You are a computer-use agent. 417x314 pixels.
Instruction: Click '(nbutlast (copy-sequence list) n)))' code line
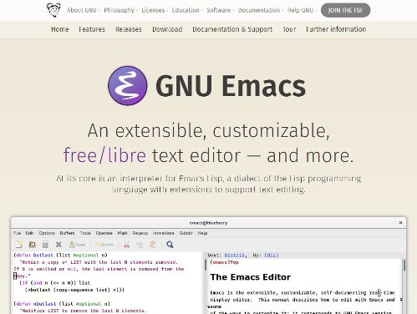[x=74, y=290]
